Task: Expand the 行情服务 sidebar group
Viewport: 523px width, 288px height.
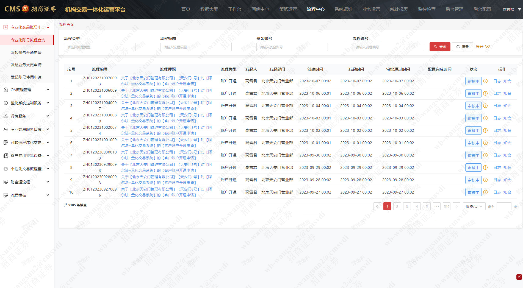Action: (48, 116)
